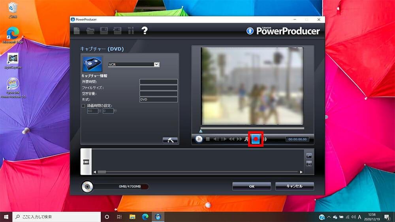Click the Wi-Fi network tray icon

coord(348,217)
